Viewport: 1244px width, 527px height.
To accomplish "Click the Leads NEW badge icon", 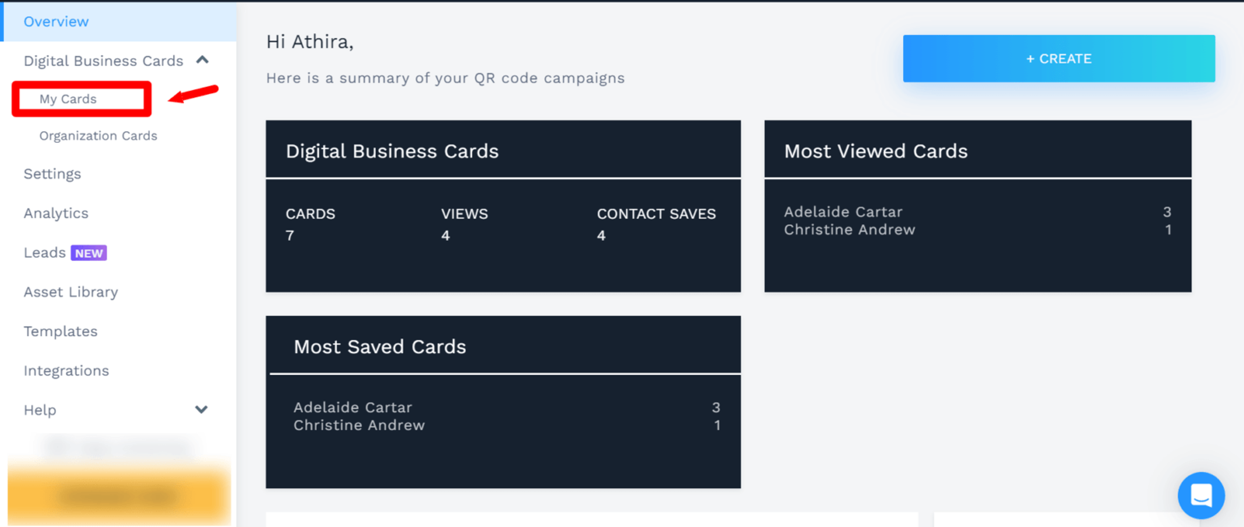I will [x=89, y=252].
